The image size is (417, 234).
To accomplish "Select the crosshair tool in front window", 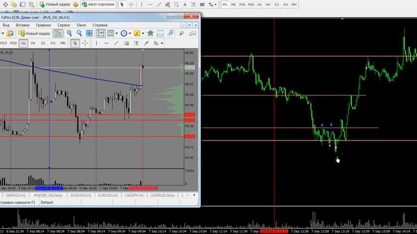I will click(85, 44).
